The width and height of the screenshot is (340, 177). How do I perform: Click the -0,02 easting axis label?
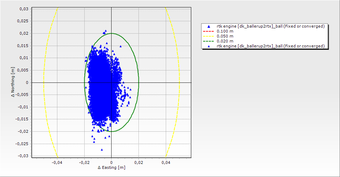pyautogui.click(x=84, y=162)
